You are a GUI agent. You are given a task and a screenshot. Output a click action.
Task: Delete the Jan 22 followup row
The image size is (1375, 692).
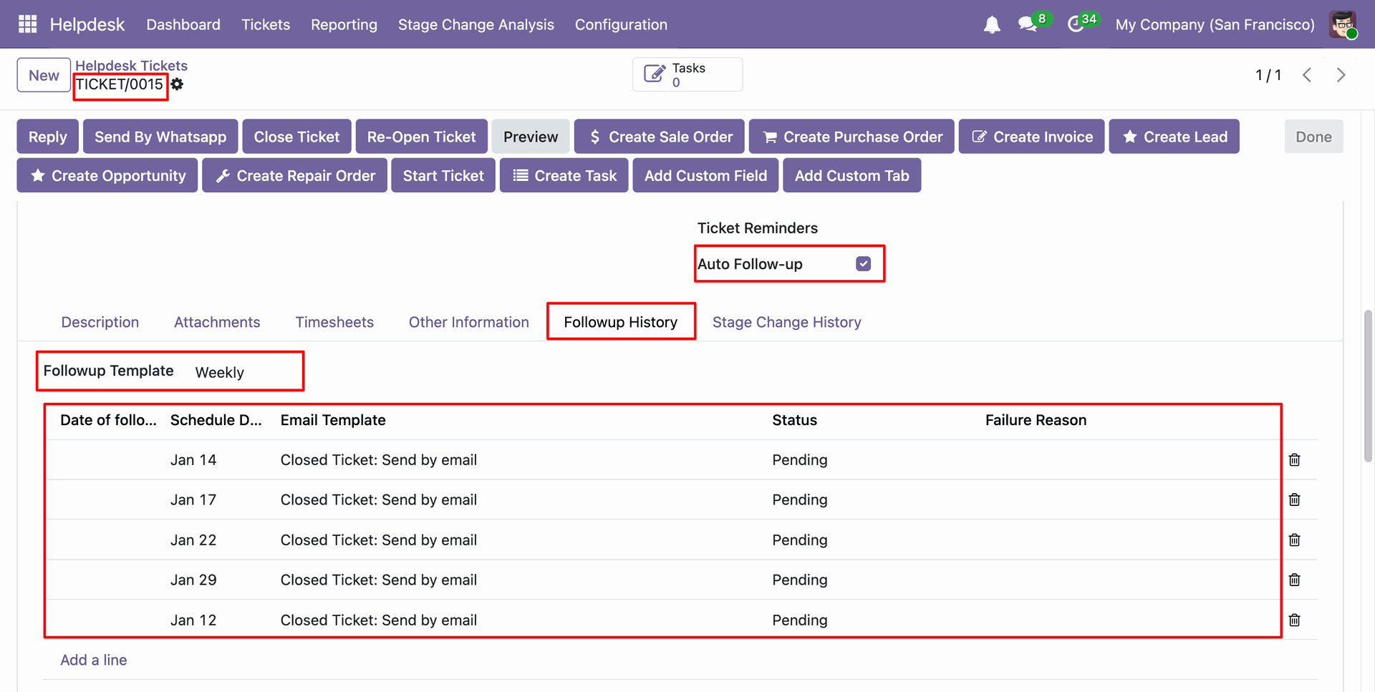point(1294,540)
